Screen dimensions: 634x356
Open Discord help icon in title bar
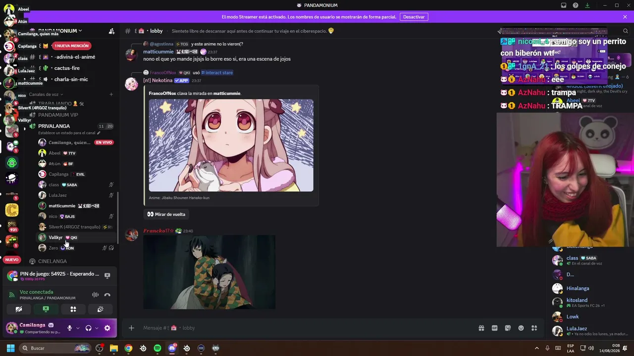(576, 5)
